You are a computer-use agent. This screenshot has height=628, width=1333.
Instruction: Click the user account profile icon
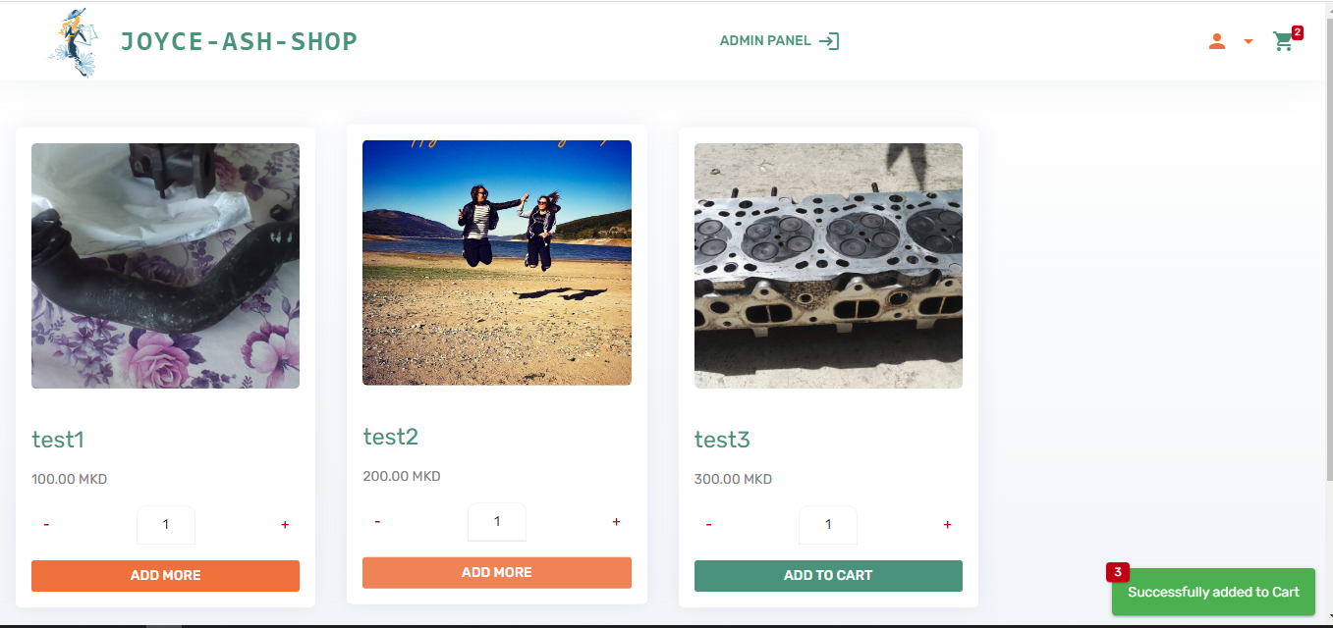pyautogui.click(x=1217, y=41)
